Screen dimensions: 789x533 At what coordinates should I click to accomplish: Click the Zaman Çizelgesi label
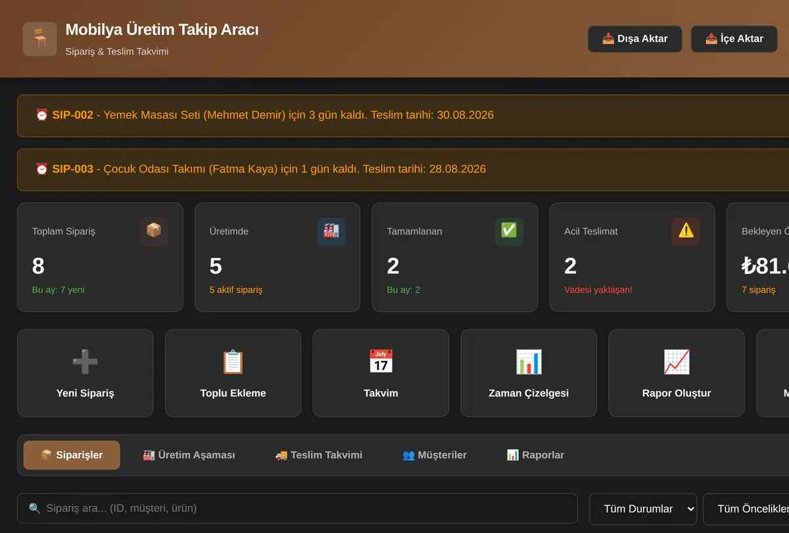pyautogui.click(x=529, y=393)
